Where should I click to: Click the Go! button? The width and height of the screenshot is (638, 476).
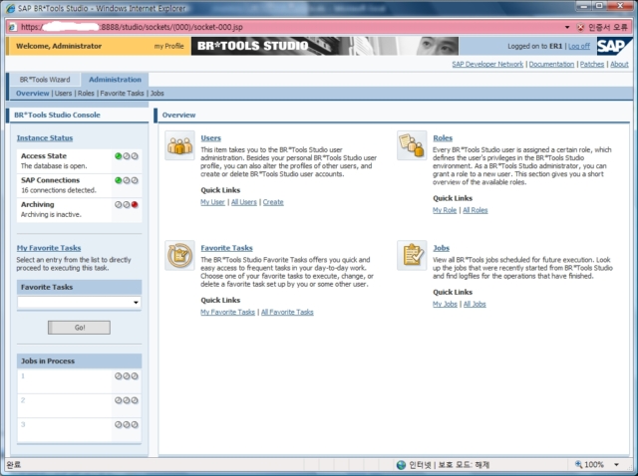(x=79, y=328)
